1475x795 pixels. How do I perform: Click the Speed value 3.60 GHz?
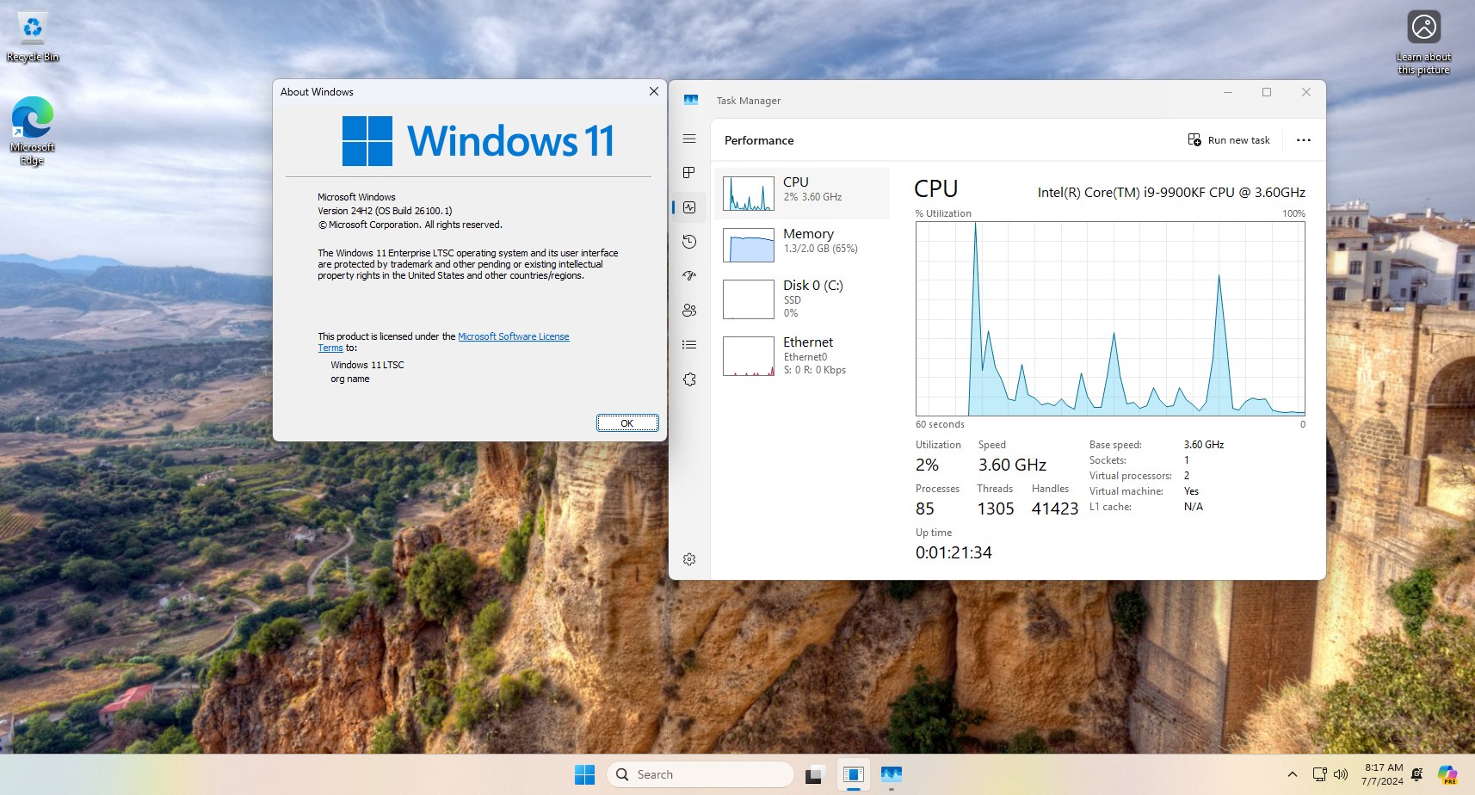coord(1012,465)
